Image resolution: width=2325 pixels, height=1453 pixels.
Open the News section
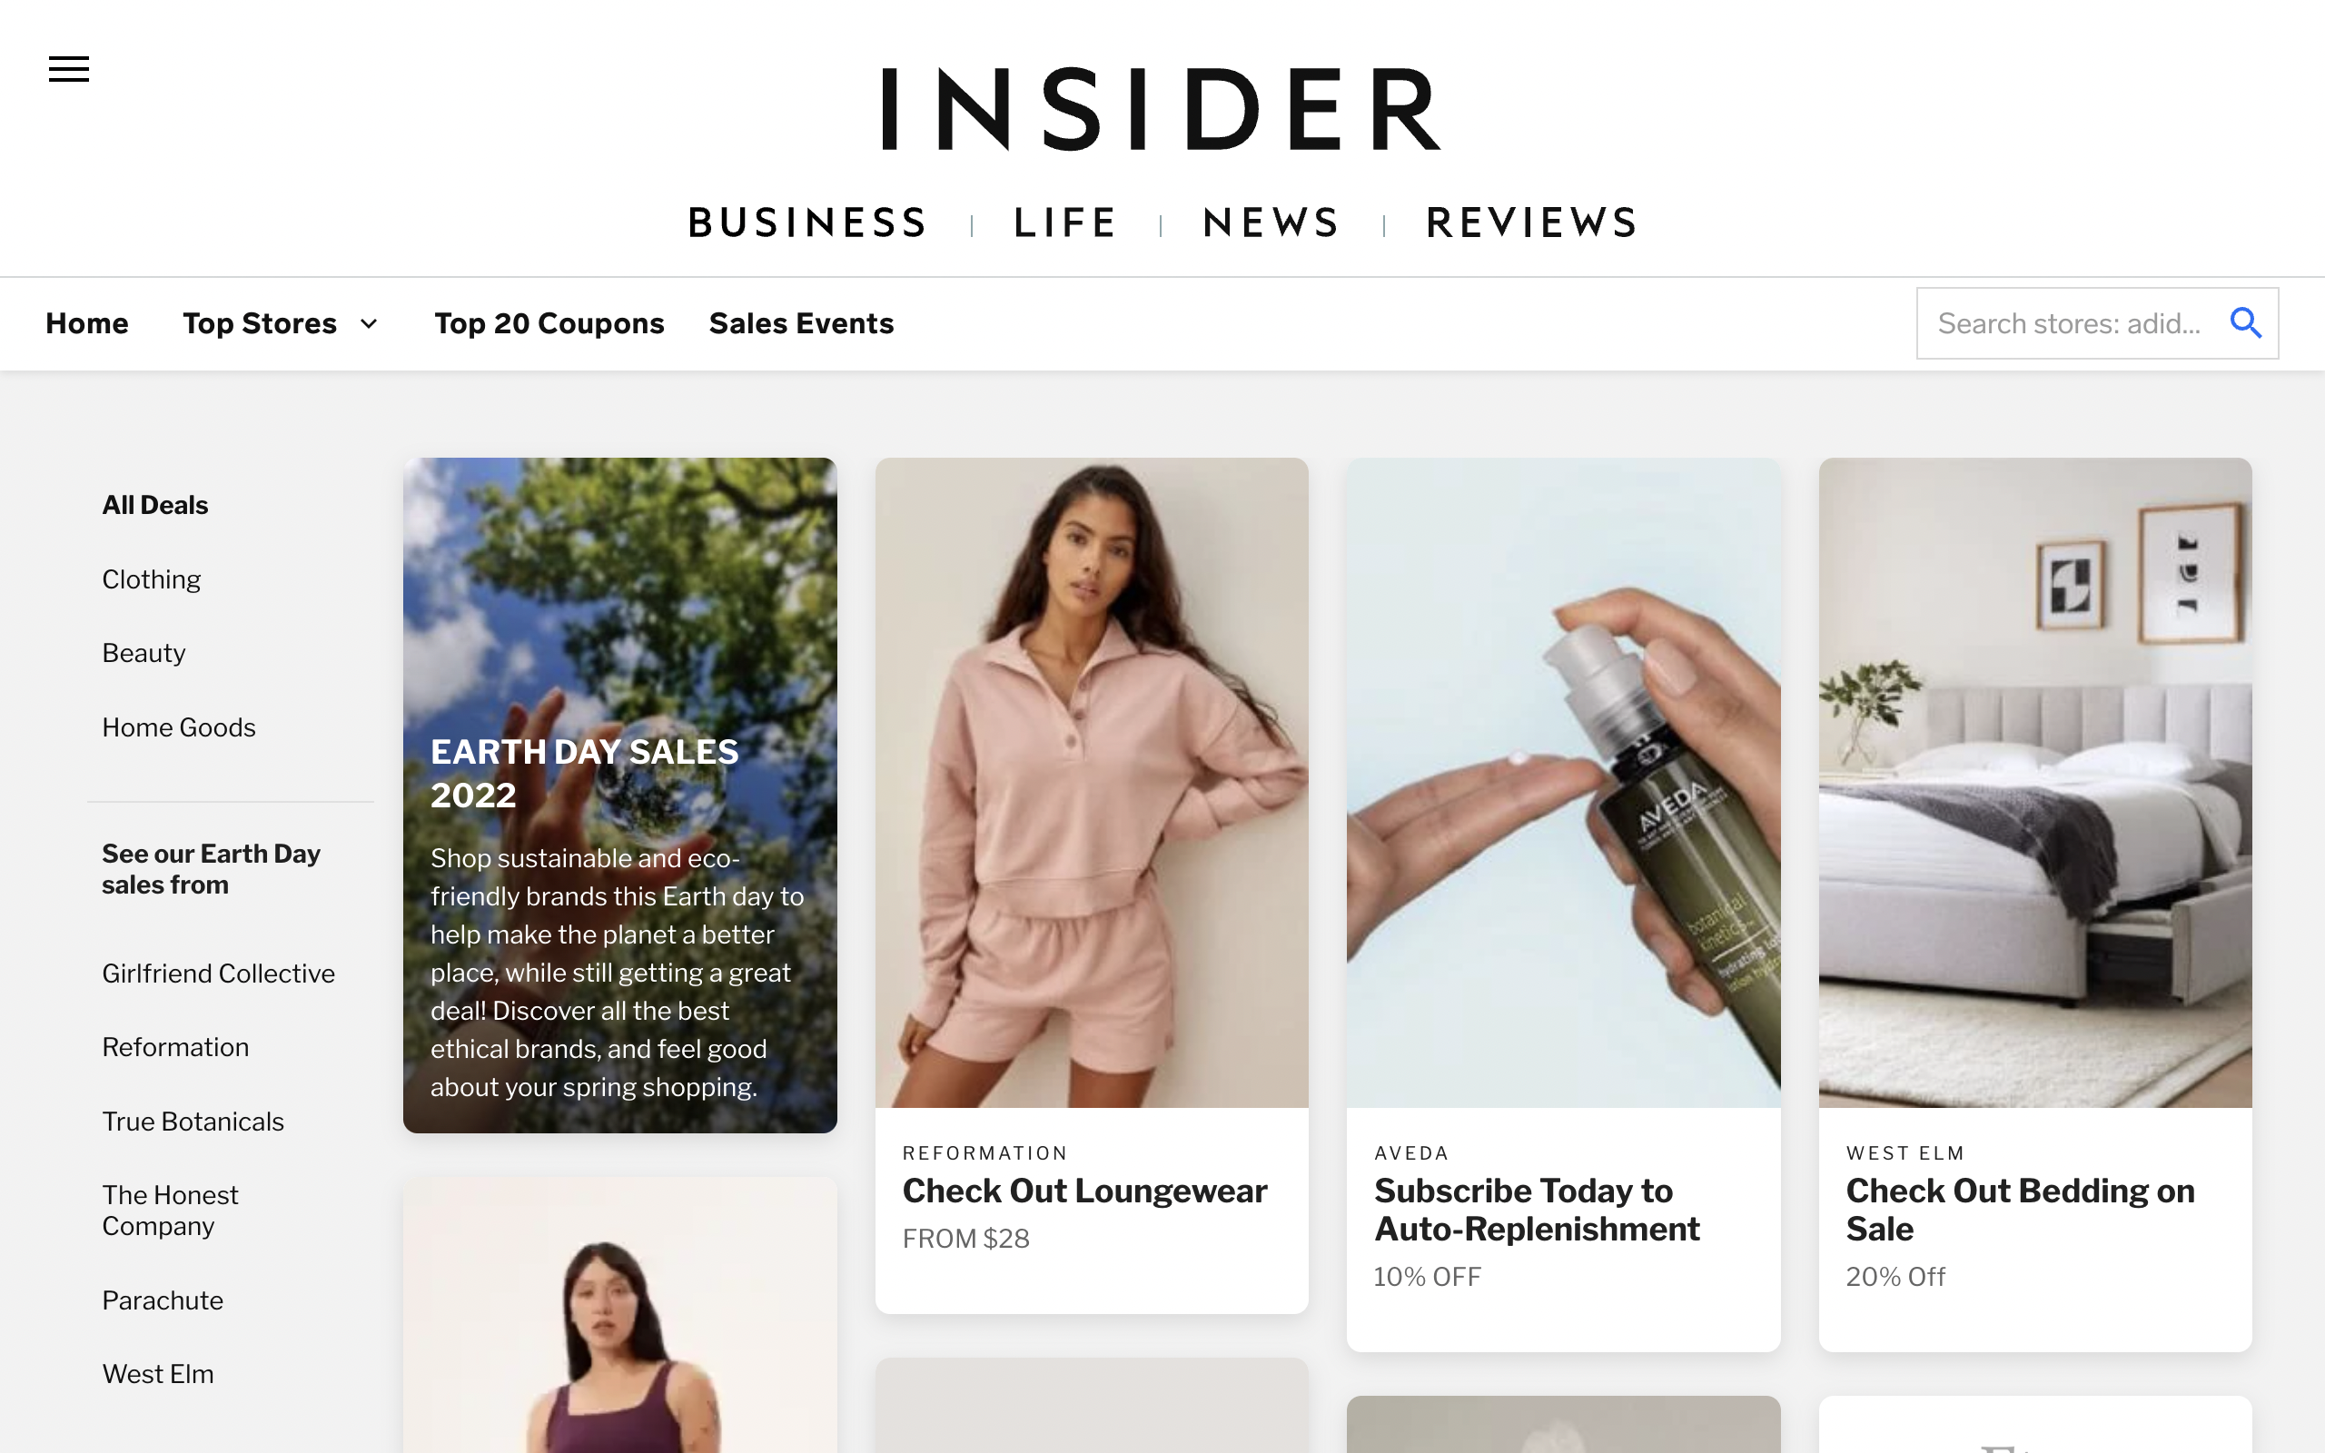pyautogui.click(x=1271, y=223)
